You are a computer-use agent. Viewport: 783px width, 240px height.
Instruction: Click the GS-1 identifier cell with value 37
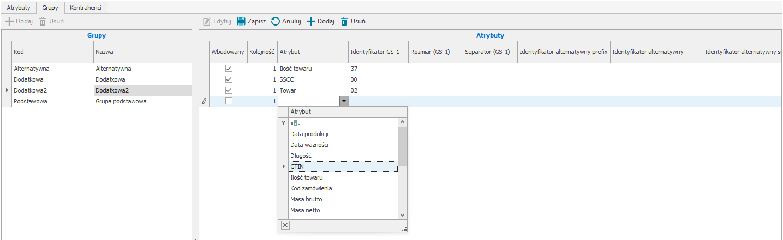tap(378, 69)
